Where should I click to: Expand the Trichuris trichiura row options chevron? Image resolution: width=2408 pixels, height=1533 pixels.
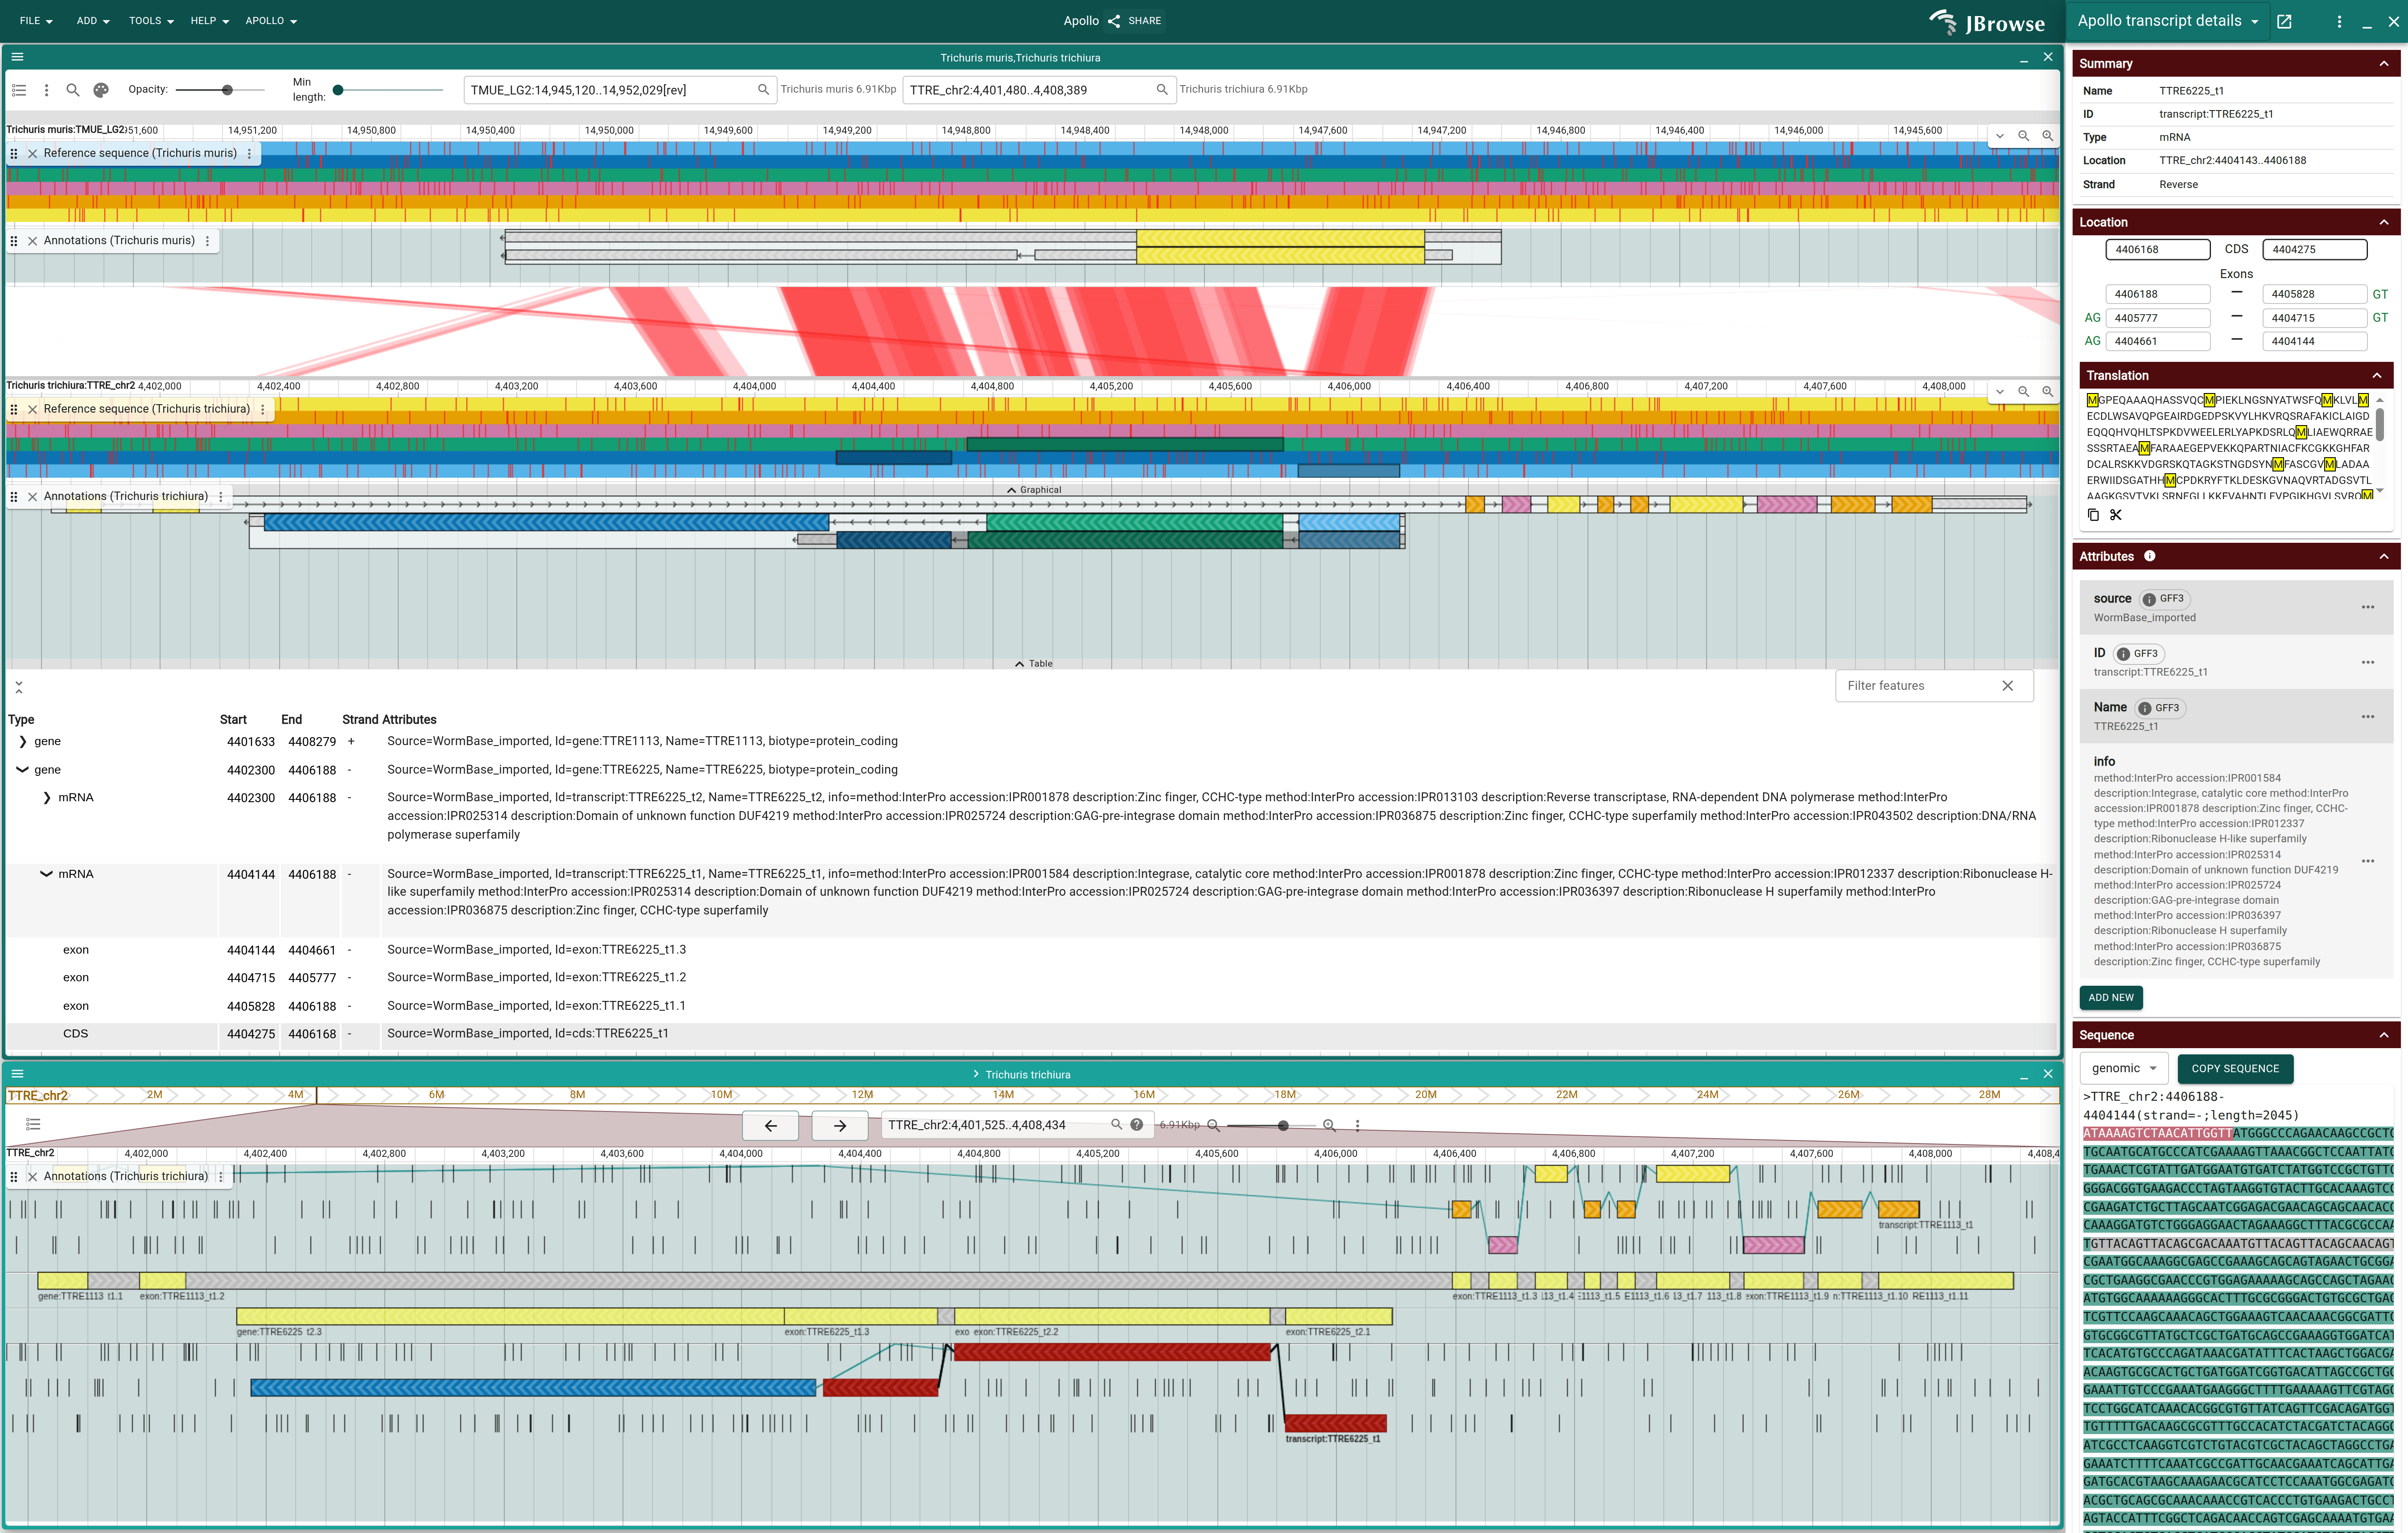[x=2000, y=392]
